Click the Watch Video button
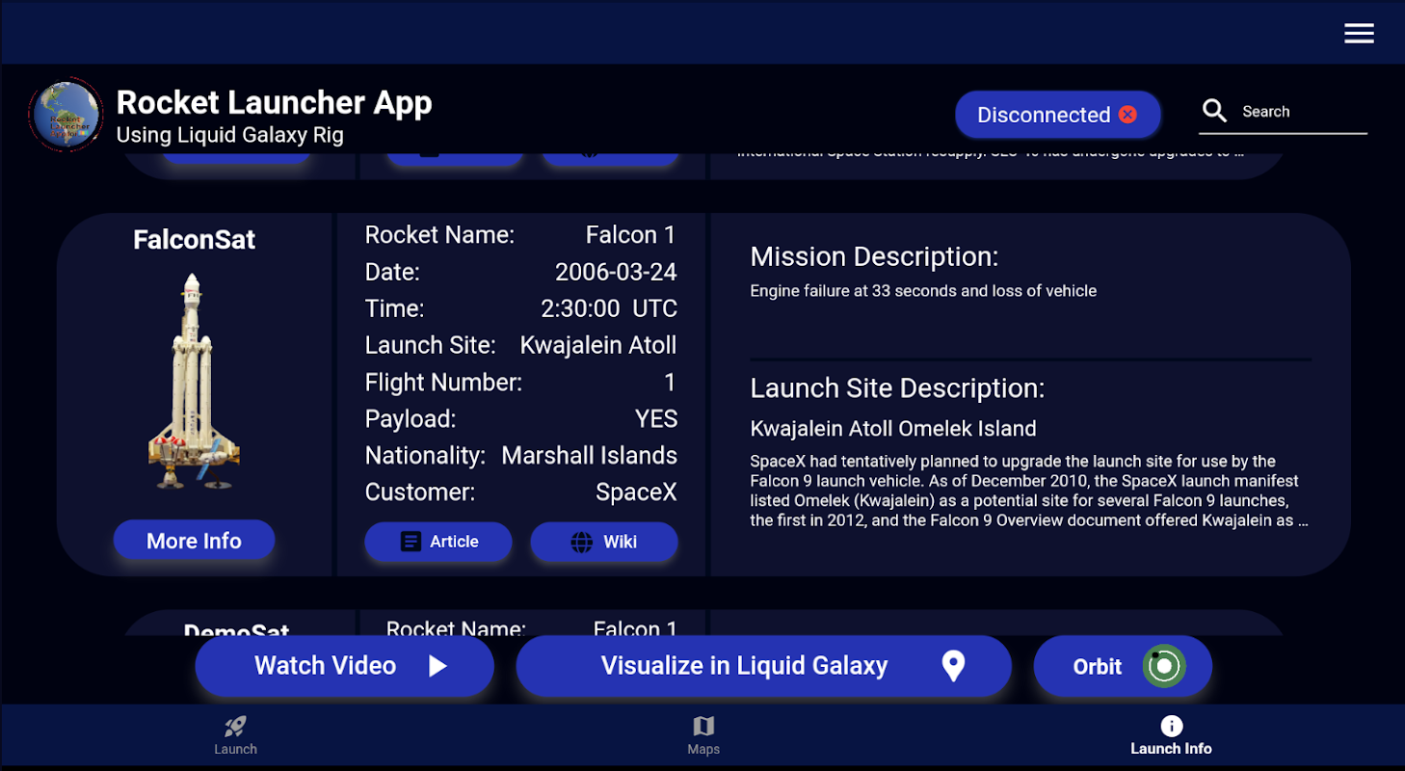Image resolution: width=1405 pixels, height=771 pixels. 344,666
